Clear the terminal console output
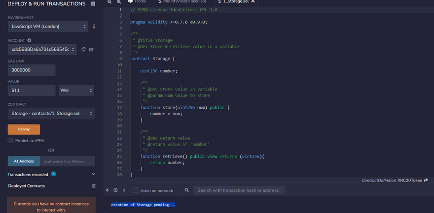434x213 pixels. point(115,190)
